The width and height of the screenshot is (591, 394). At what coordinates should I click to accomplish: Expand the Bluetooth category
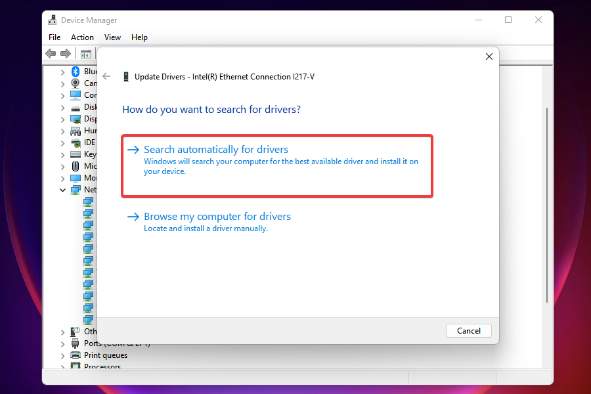click(62, 72)
